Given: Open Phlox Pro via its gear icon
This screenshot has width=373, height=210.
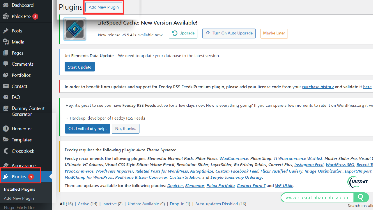Looking at the screenshot, I should (6, 16).
